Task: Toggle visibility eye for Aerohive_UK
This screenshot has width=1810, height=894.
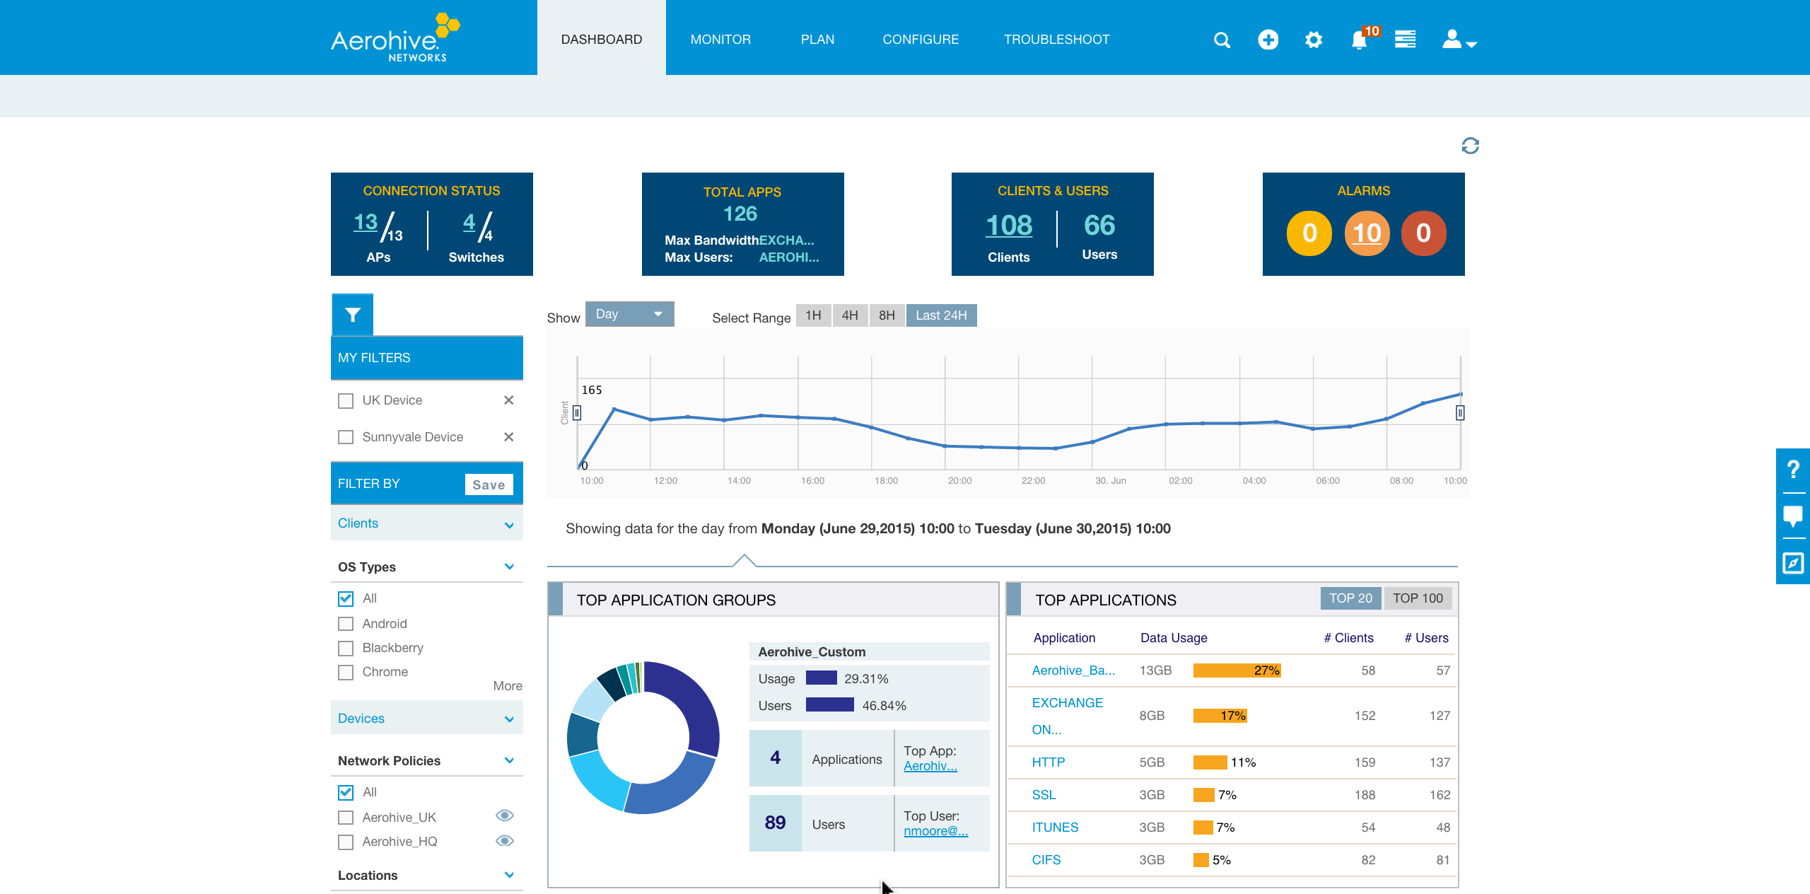Action: click(x=504, y=816)
